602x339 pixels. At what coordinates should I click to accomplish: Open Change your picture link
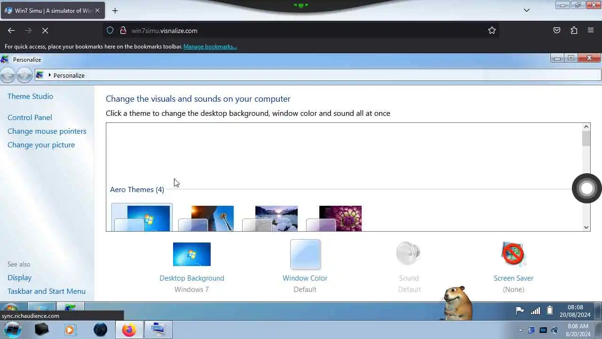coord(41,145)
